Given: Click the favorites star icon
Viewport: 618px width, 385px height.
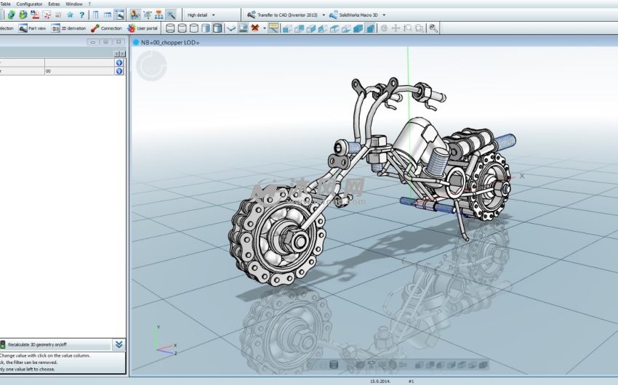Looking at the screenshot, I should [x=70, y=15].
